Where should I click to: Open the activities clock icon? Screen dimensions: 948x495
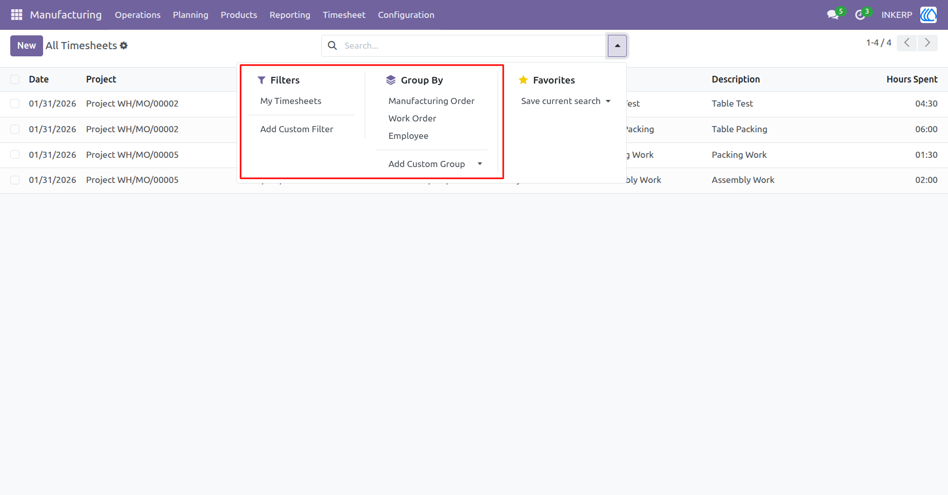[860, 15]
